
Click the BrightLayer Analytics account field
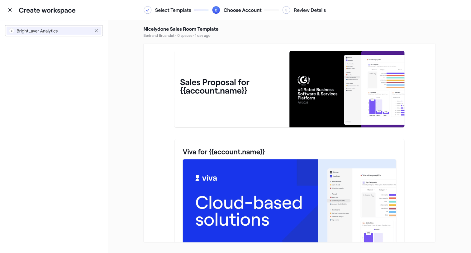click(54, 31)
